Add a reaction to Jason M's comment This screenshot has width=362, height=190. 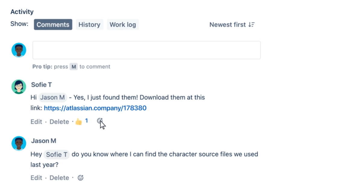pyautogui.click(x=81, y=178)
